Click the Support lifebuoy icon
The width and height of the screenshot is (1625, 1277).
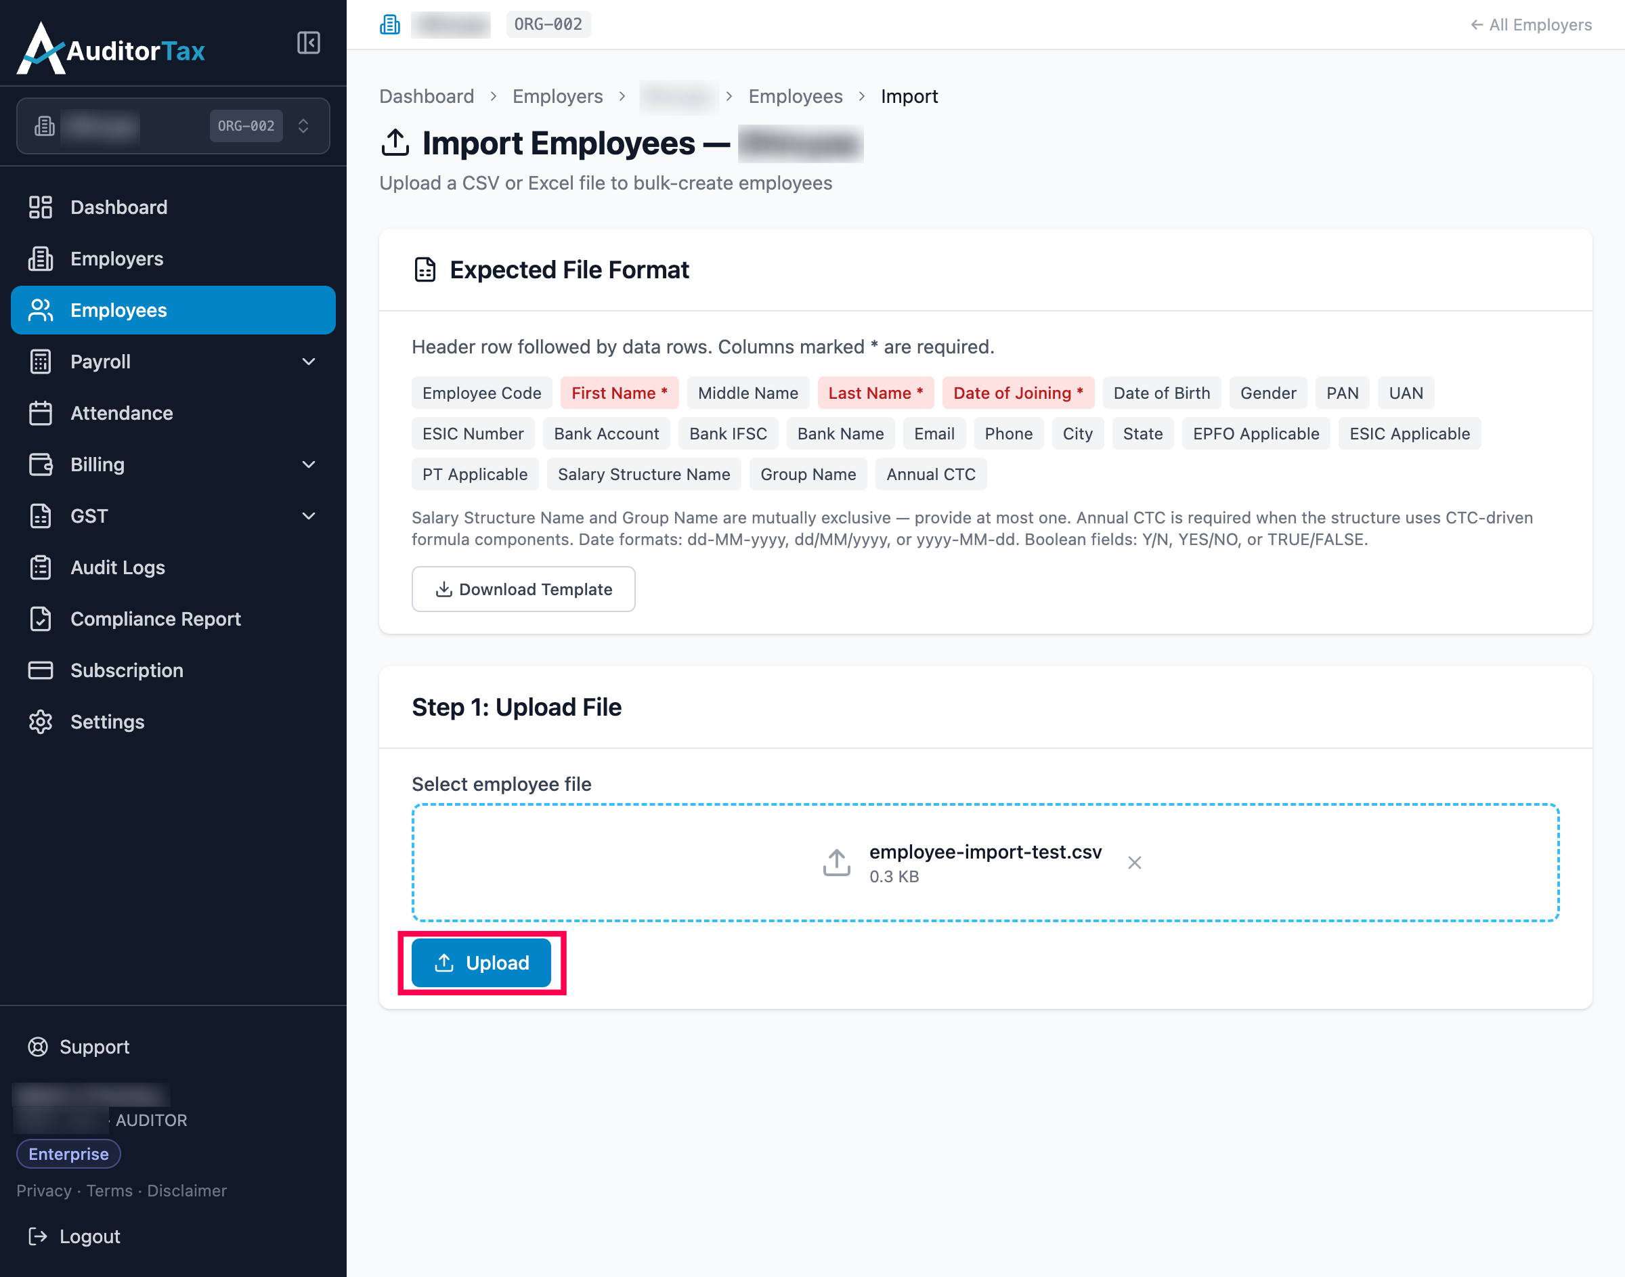(x=38, y=1047)
